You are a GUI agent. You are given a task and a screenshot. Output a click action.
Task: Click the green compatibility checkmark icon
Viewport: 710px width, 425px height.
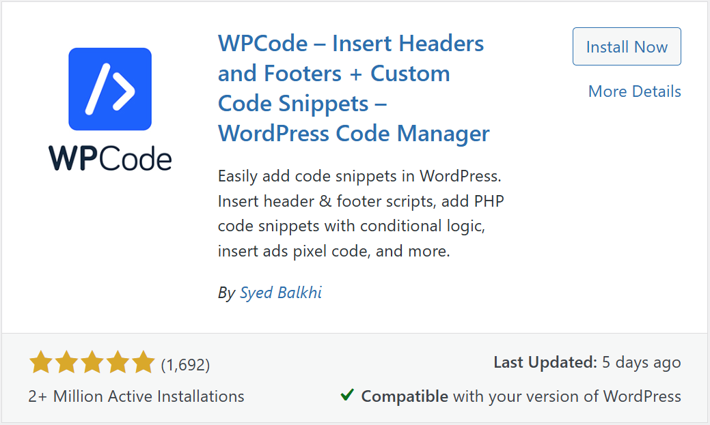pyautogui.click(x=347, y=395)
